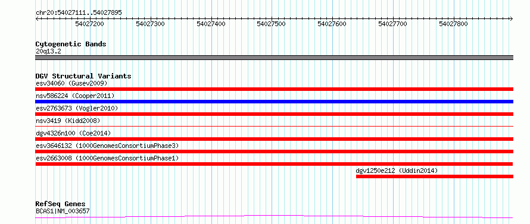Click the Cytogenetic Bands track title
Viewport: 530px width, 224px height.
71,44
